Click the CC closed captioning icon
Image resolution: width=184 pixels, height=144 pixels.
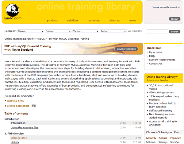pyautogui.click(x=33, y=106)
